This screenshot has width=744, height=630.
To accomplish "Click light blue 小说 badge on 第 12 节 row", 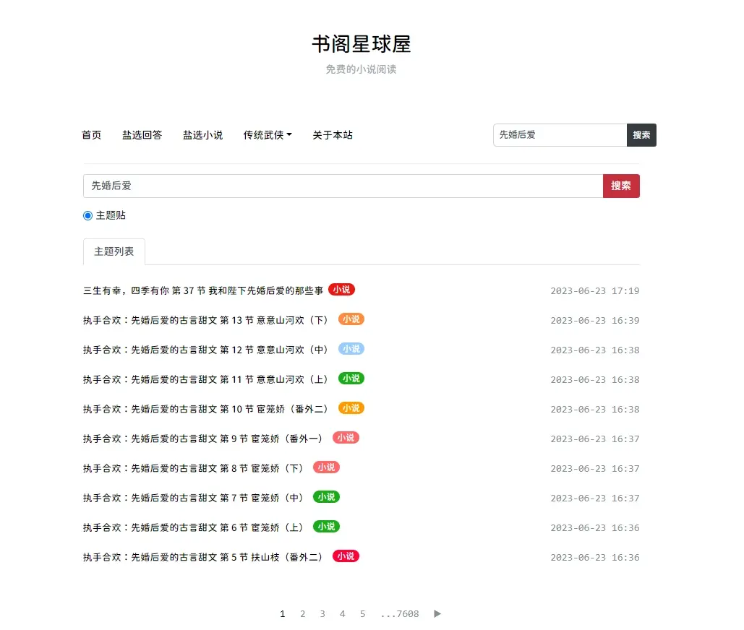I will (x=351, y=349).
